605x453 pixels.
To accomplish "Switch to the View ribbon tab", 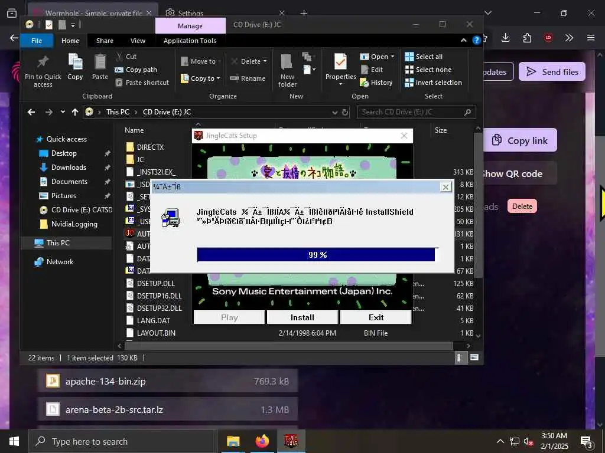I will [138, 41].
